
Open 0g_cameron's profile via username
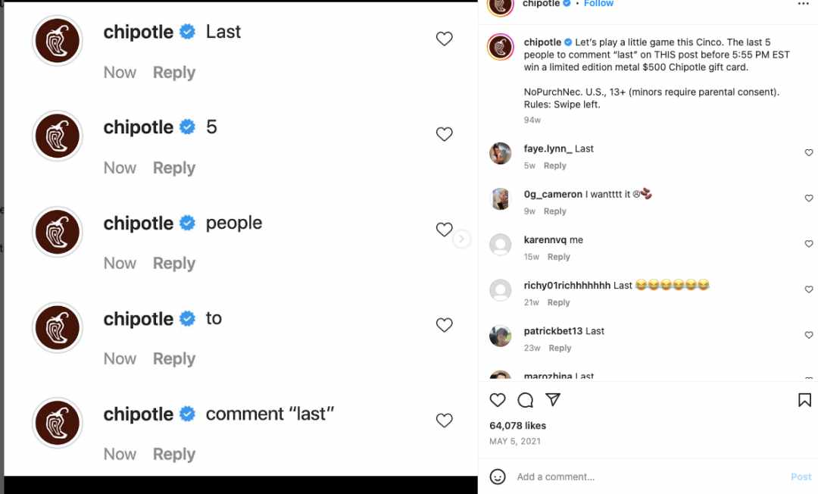point(552,194)
